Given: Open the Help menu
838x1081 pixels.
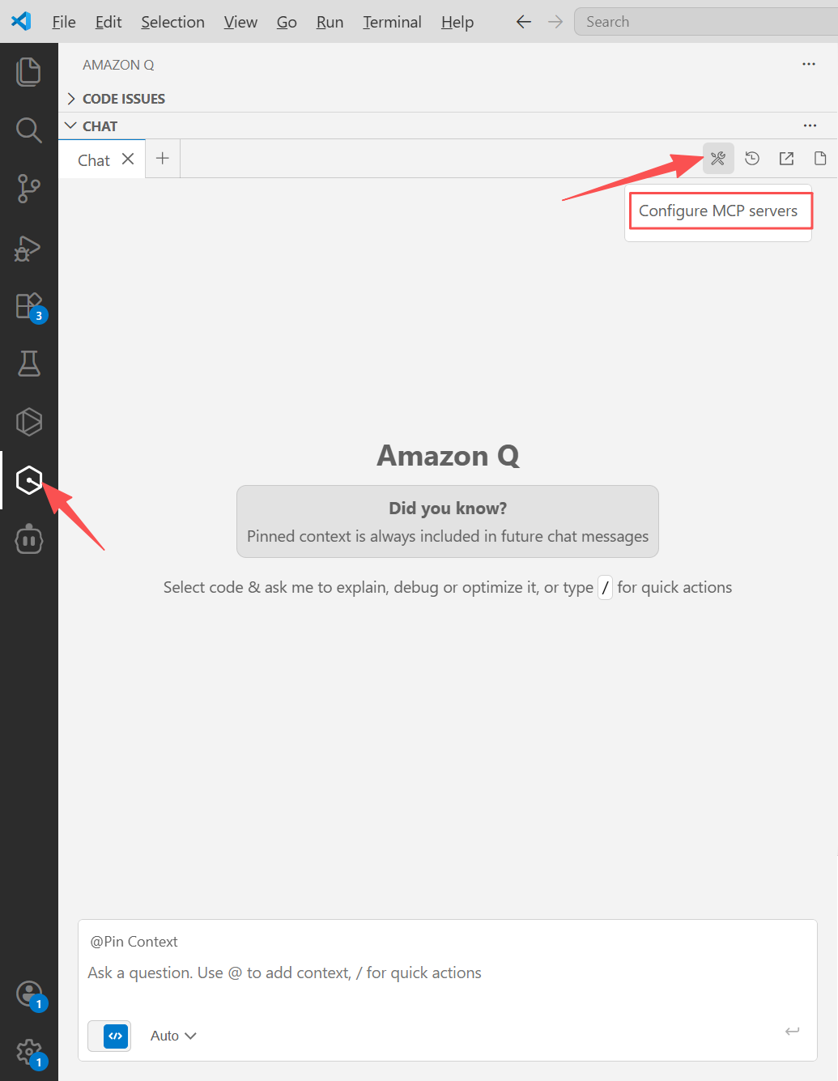Looking at the screenshot, I should coord(457,22).
